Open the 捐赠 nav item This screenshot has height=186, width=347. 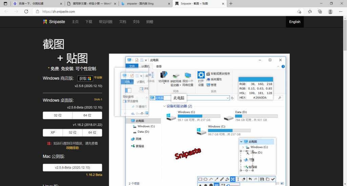click(149, 22)
